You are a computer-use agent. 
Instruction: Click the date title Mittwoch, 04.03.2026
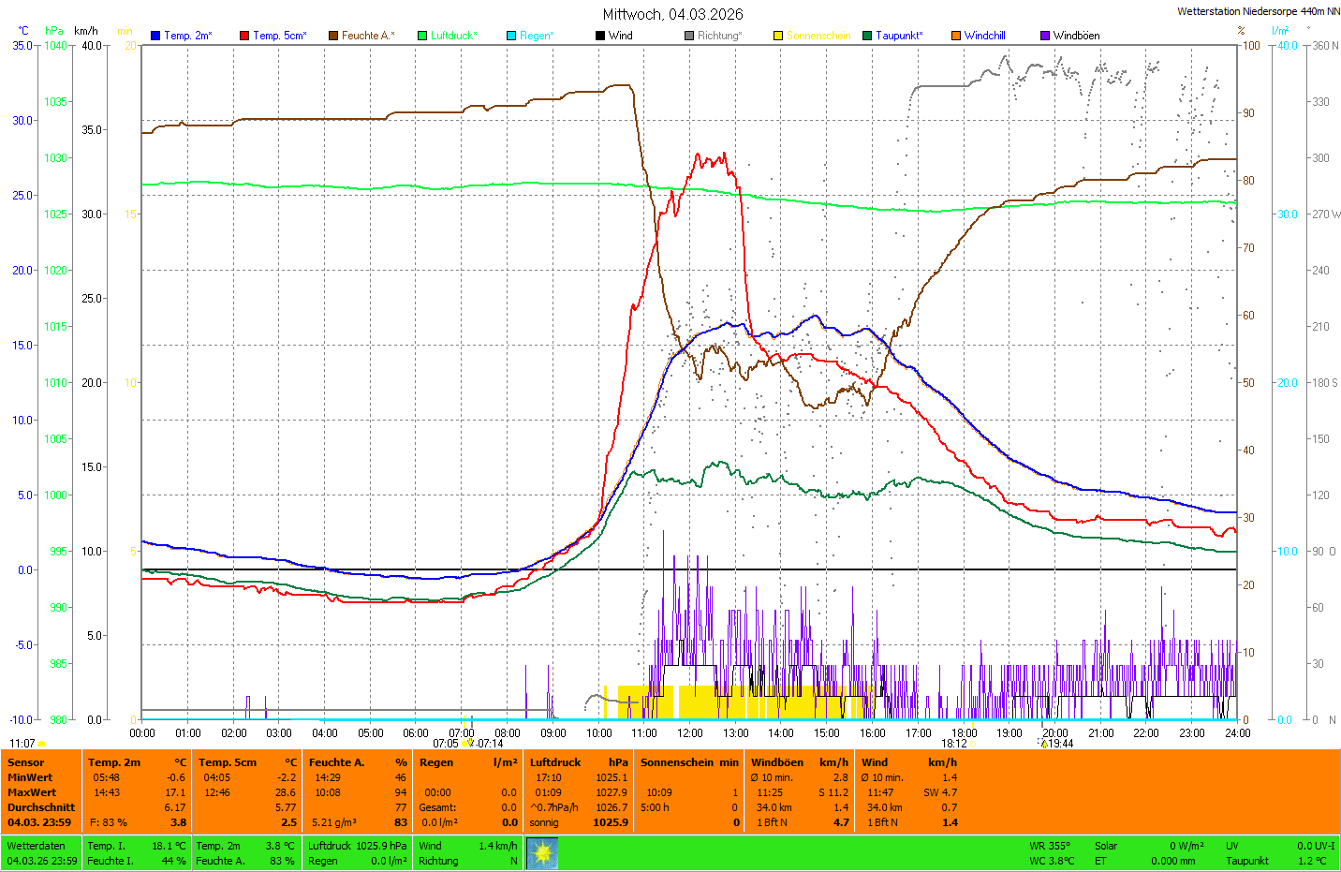(672, 14)
